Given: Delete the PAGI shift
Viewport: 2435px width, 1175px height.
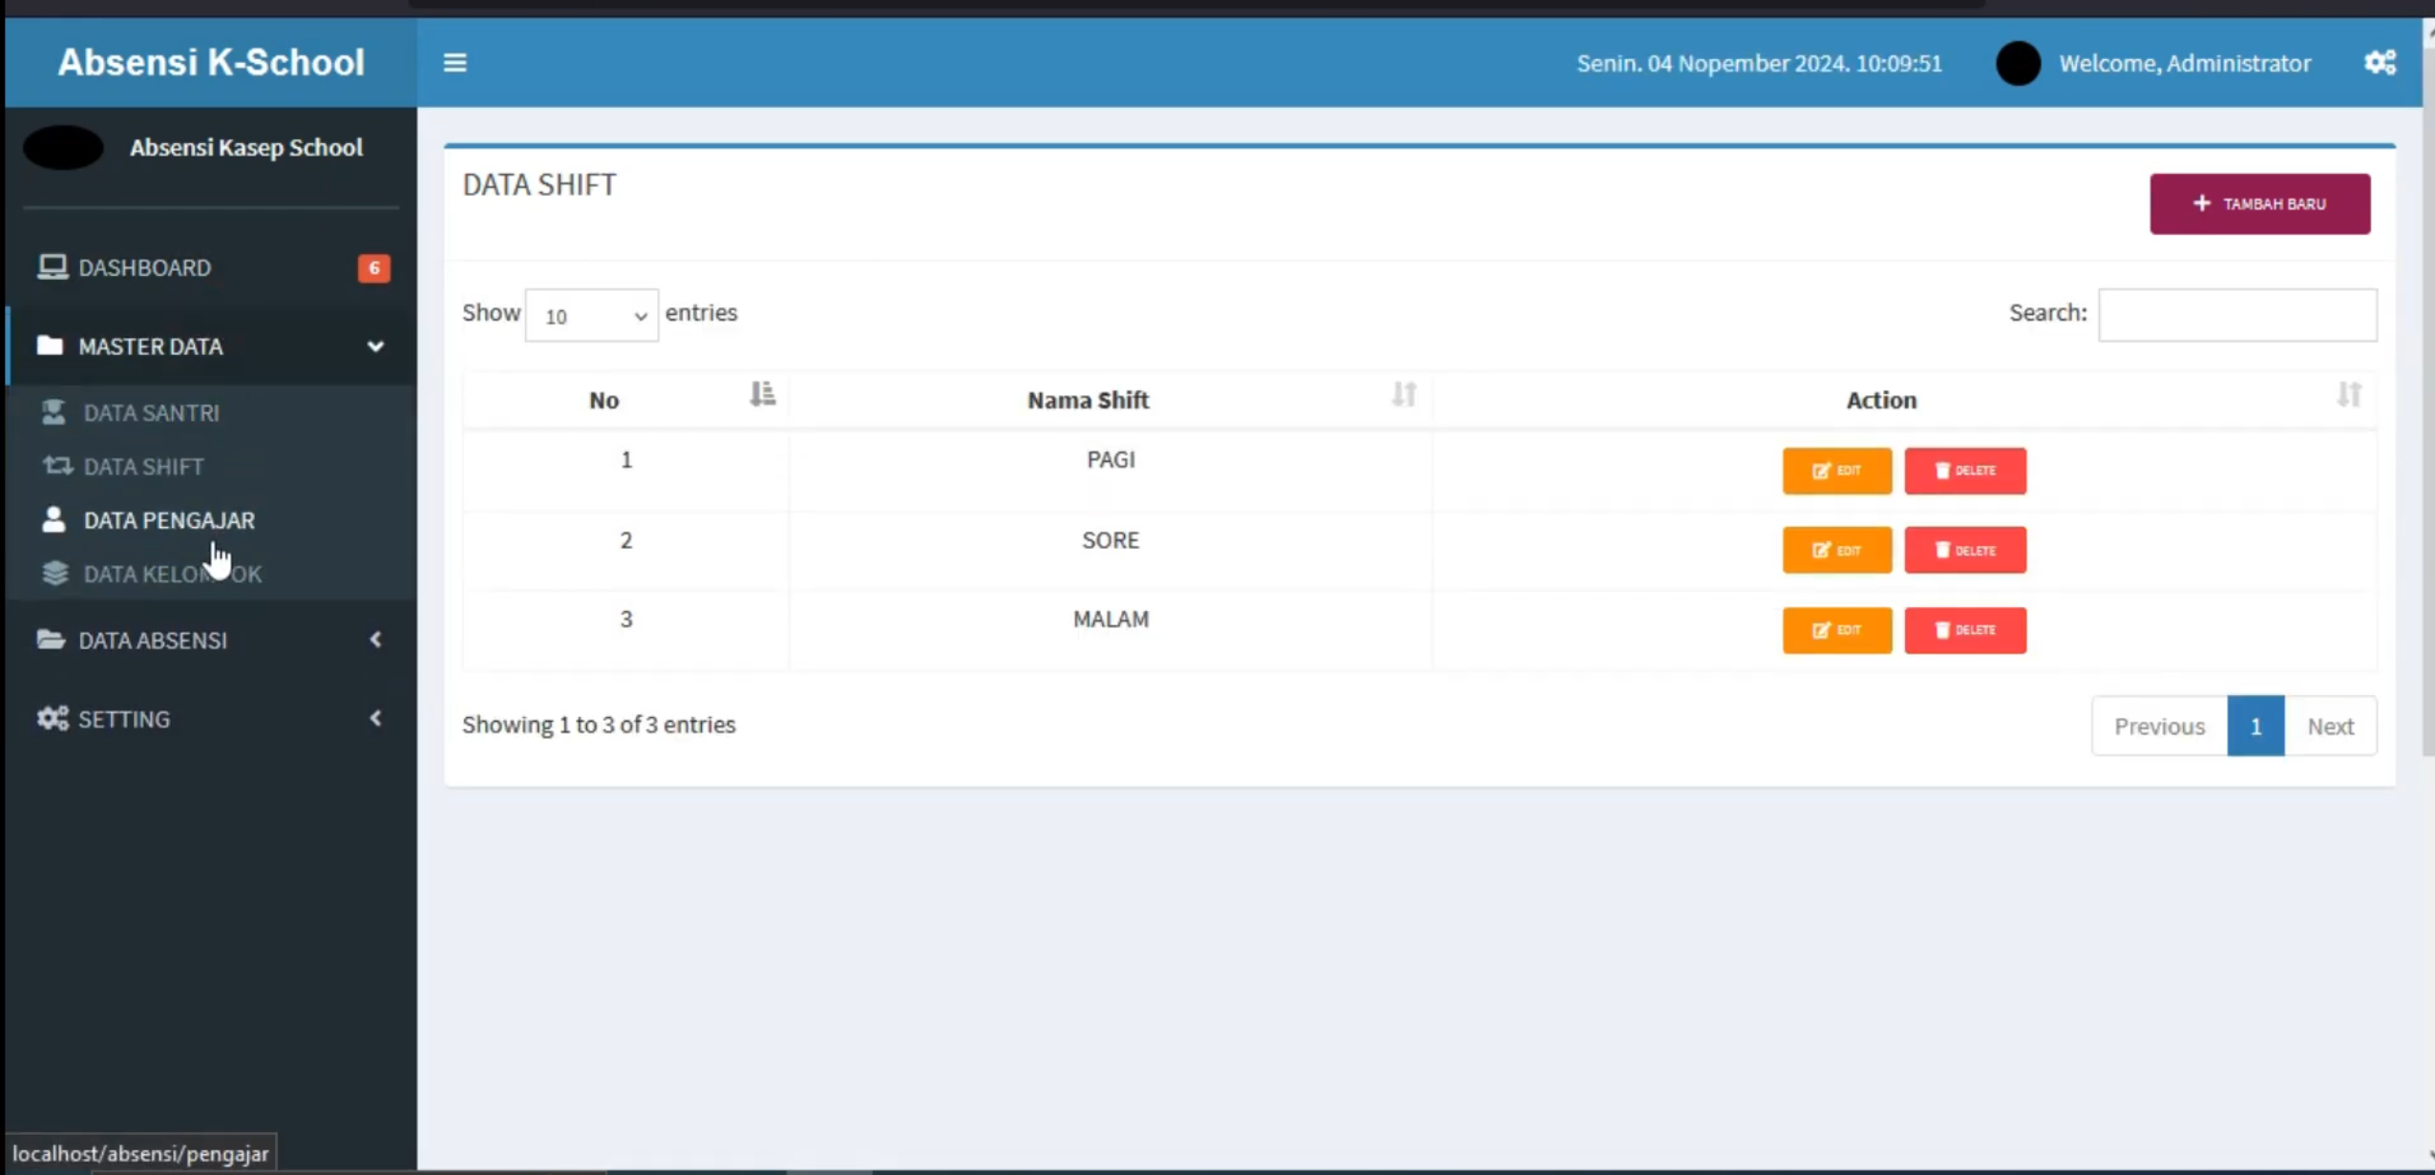Looking at the screenshot, I should pyautogui.click(x=1965, y=471).
